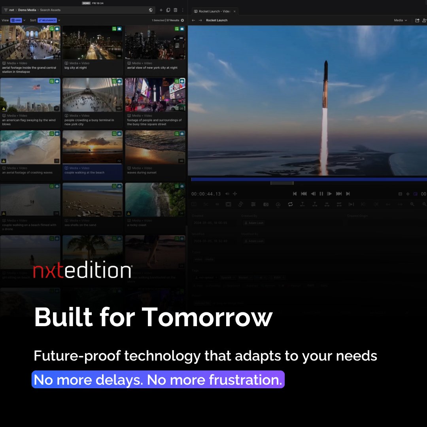Screen dimensions: 427x427
Task: Click the share/export icon in Rocket Launch header
Action: pyautogui.click(x=417, y=20)
